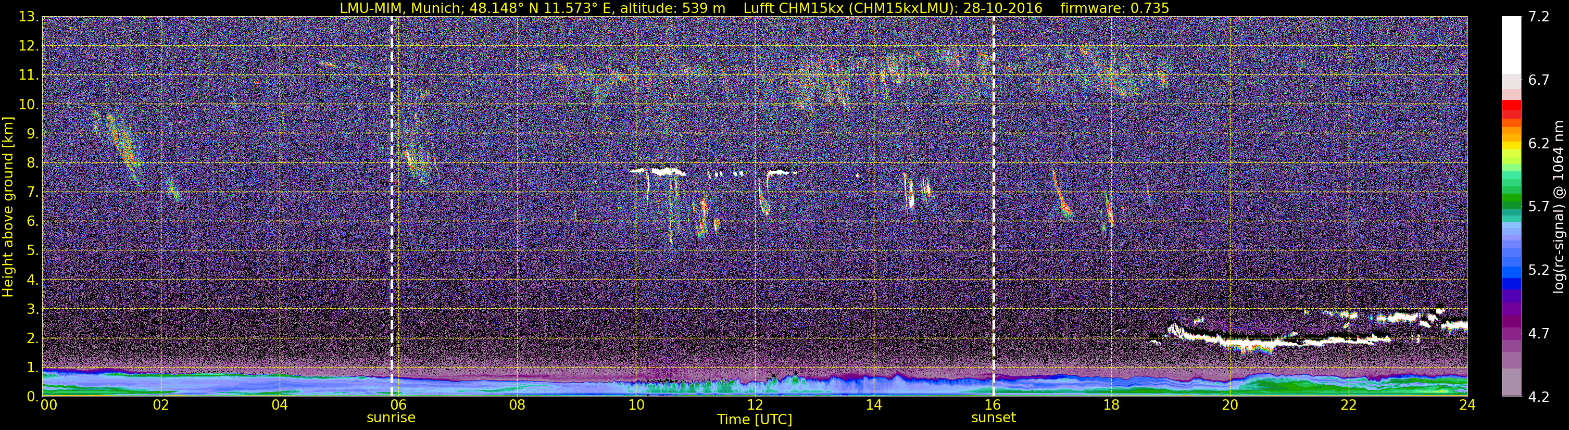Click the height axis tick label 2
The height and width of the screenshot is (430, 1569).
tap(33, 339)
